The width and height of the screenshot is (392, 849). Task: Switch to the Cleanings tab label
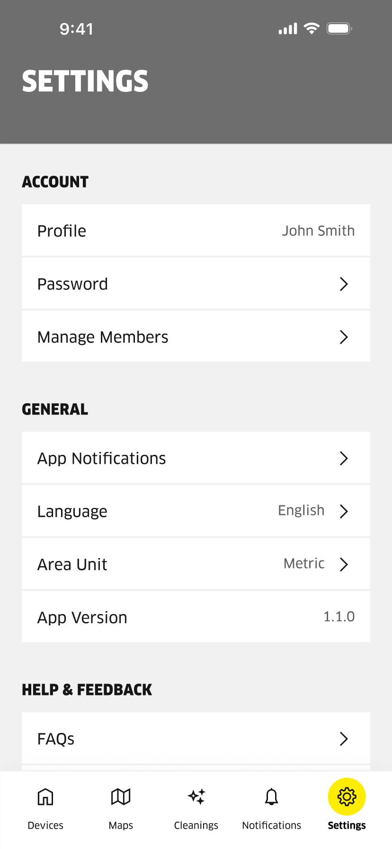196,825
